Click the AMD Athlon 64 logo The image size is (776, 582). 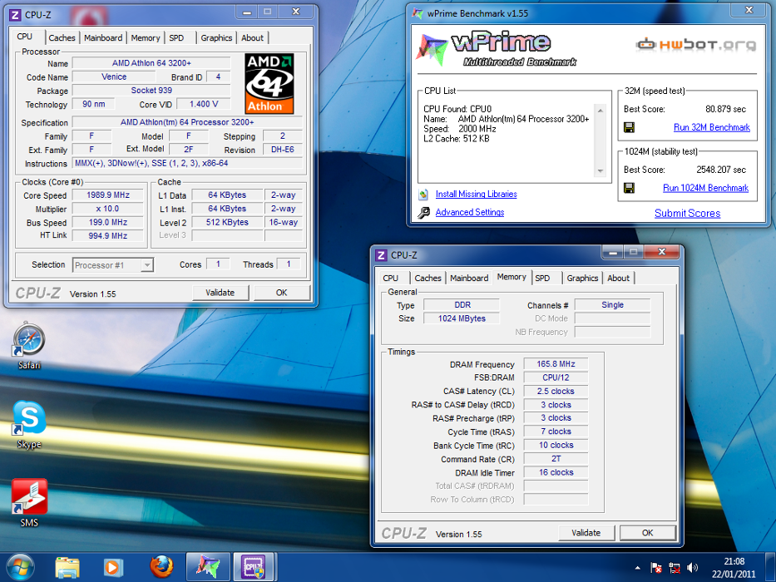[269, 84]
